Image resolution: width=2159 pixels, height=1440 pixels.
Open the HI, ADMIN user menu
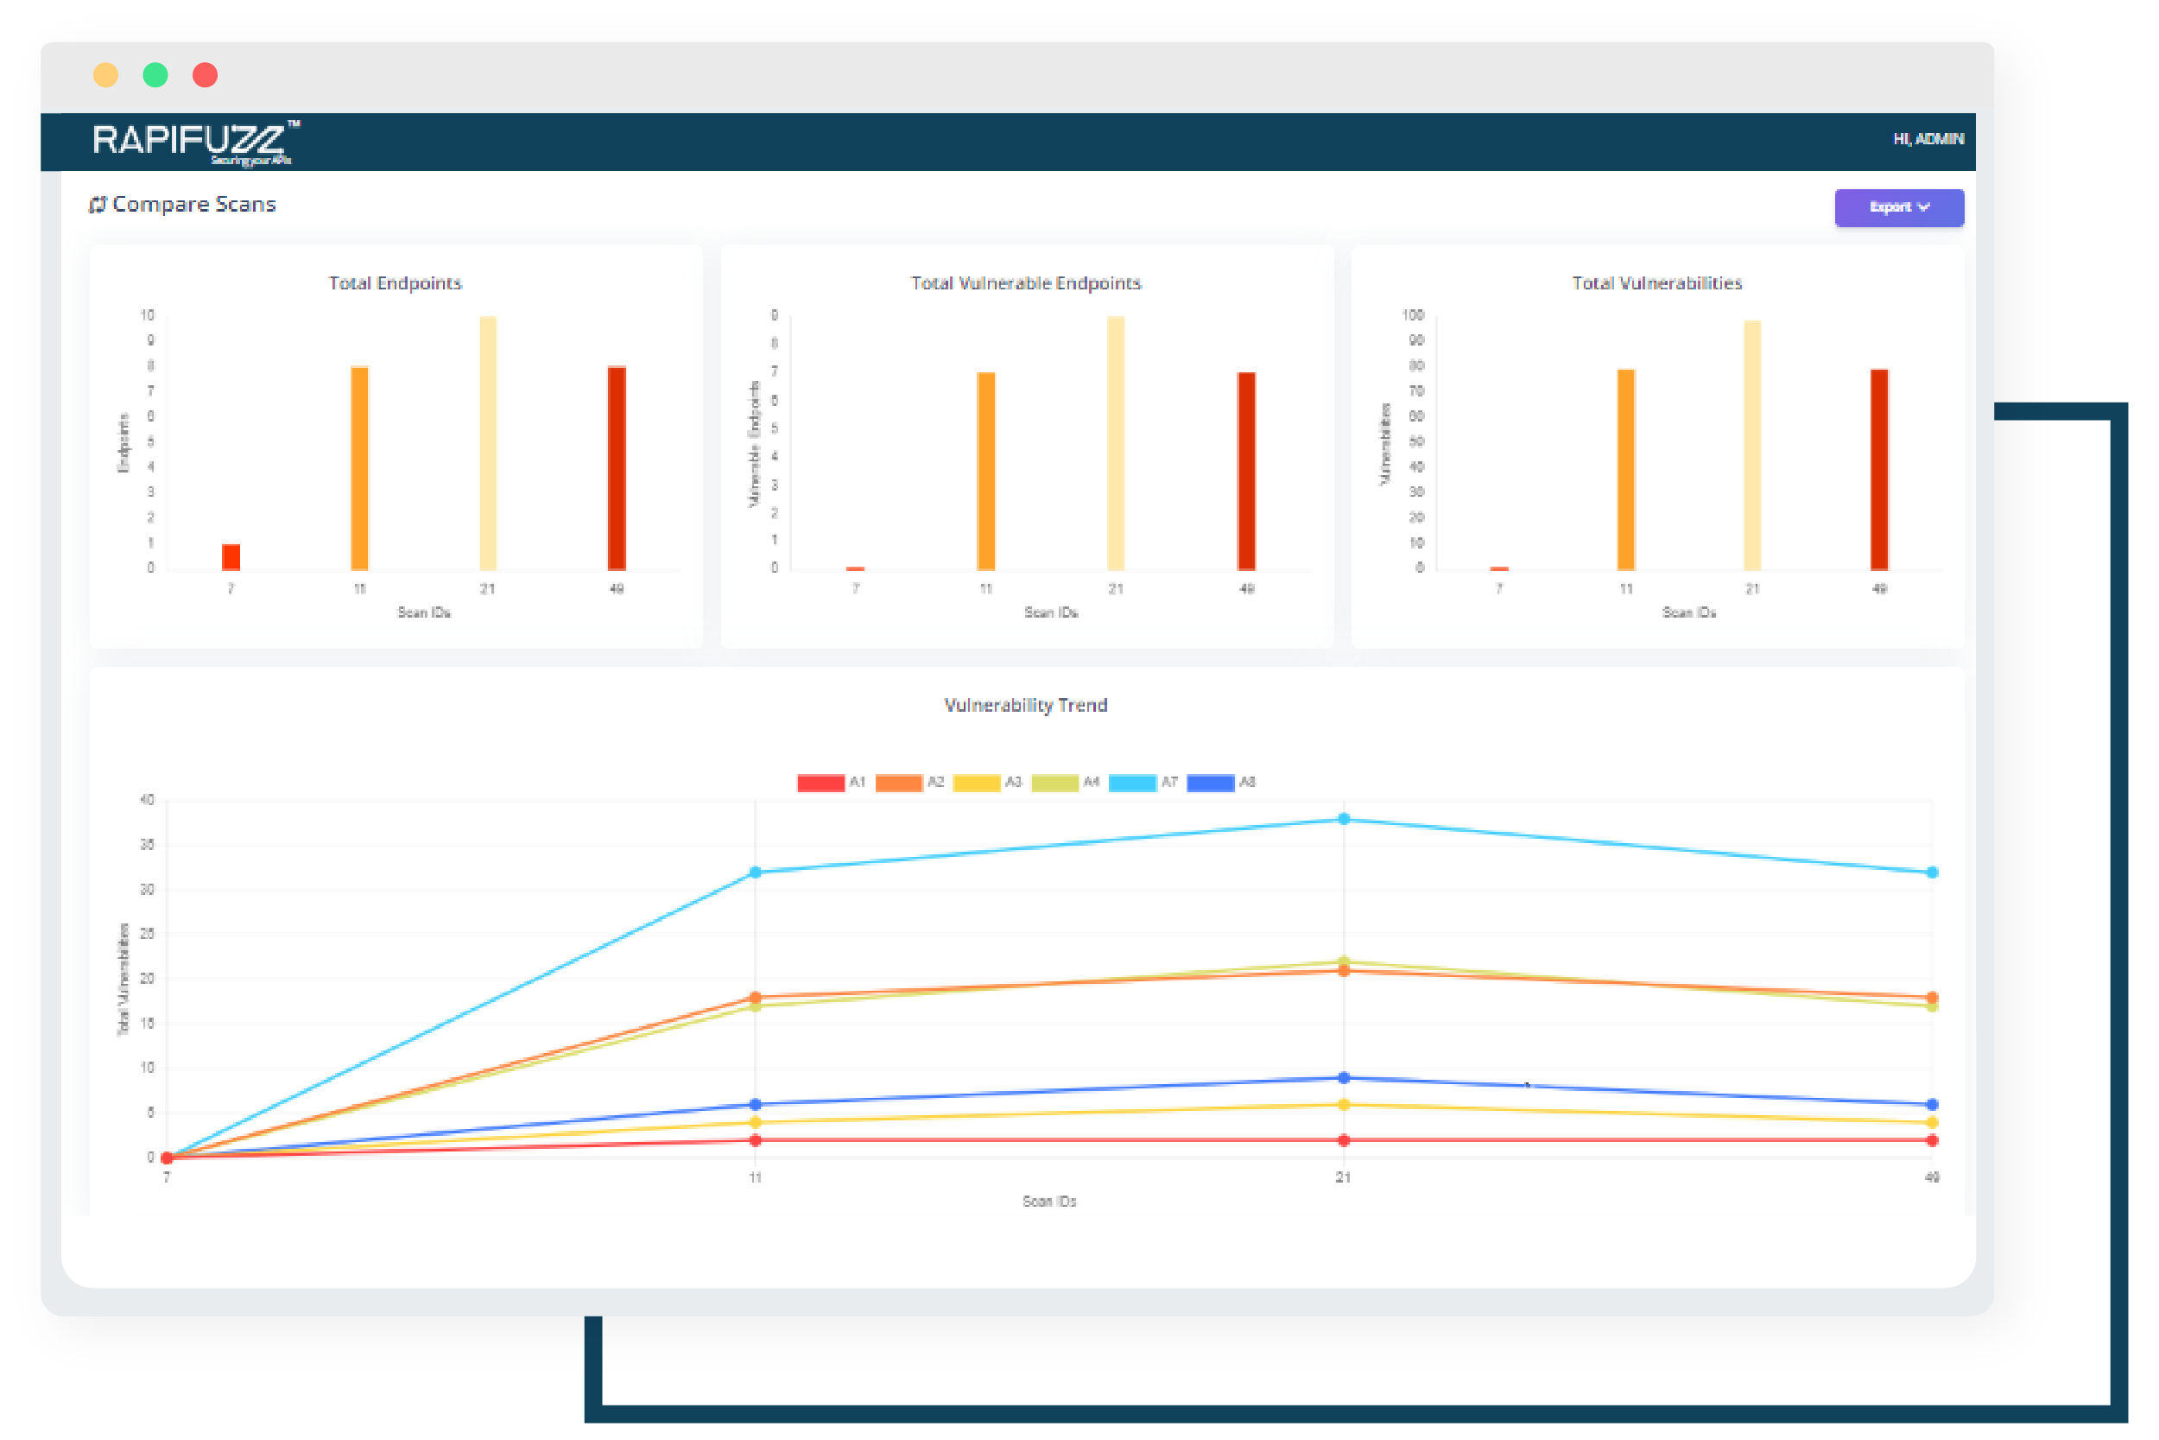(1928, 139)
